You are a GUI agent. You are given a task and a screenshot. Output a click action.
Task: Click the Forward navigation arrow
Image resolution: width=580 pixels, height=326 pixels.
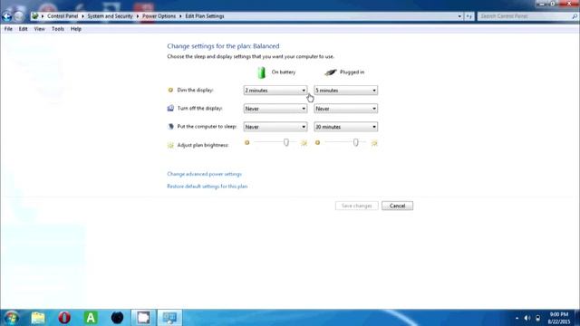(18, 16)
